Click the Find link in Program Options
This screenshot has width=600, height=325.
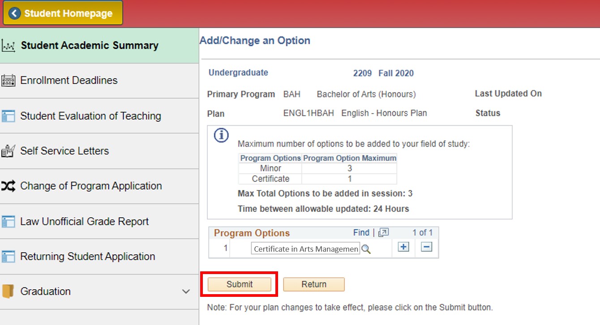[361, 232]
